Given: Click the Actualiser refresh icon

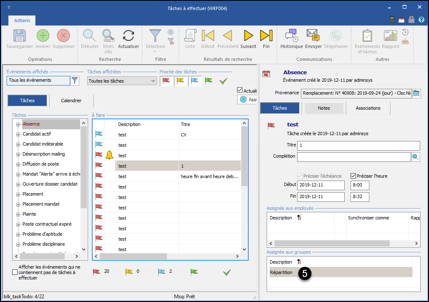Looking at the screenshot, I should pyautogui.click(x=128, y=35).
